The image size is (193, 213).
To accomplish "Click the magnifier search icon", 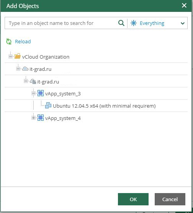I will click(121, 23).
